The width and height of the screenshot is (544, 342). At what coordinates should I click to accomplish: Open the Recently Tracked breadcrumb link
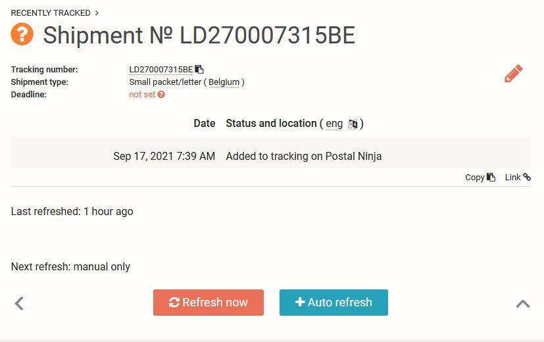[x=51, y=13]
